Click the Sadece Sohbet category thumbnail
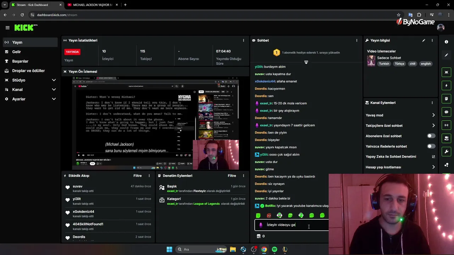This screenshot has width=454, height=255. (371, 61)
